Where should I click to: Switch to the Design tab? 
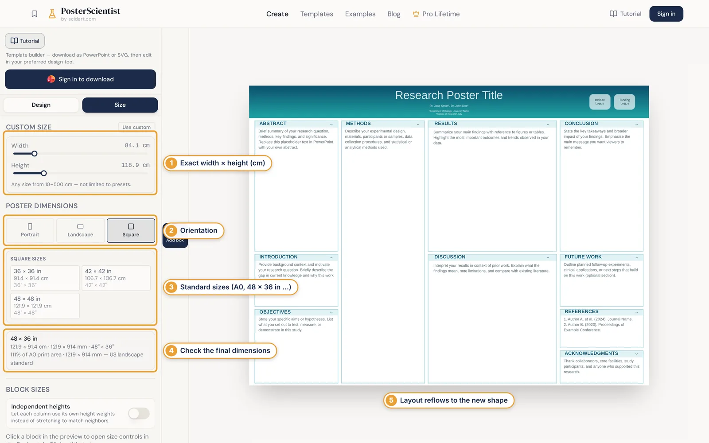pyautogui.click(x=41, y=105)
